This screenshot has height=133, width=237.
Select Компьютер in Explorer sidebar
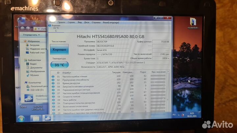pyautogui.click(x=33, y=82)
